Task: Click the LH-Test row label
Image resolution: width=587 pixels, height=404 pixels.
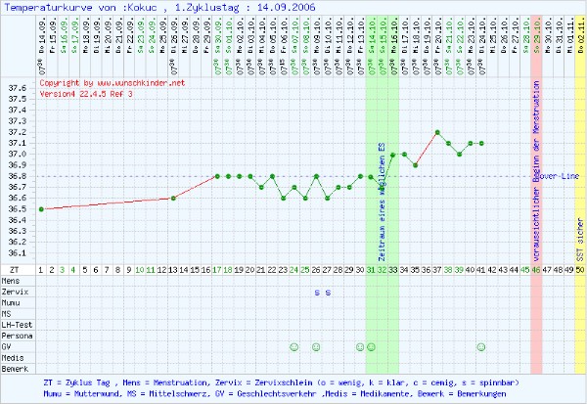Action: [x=17, y=324]
